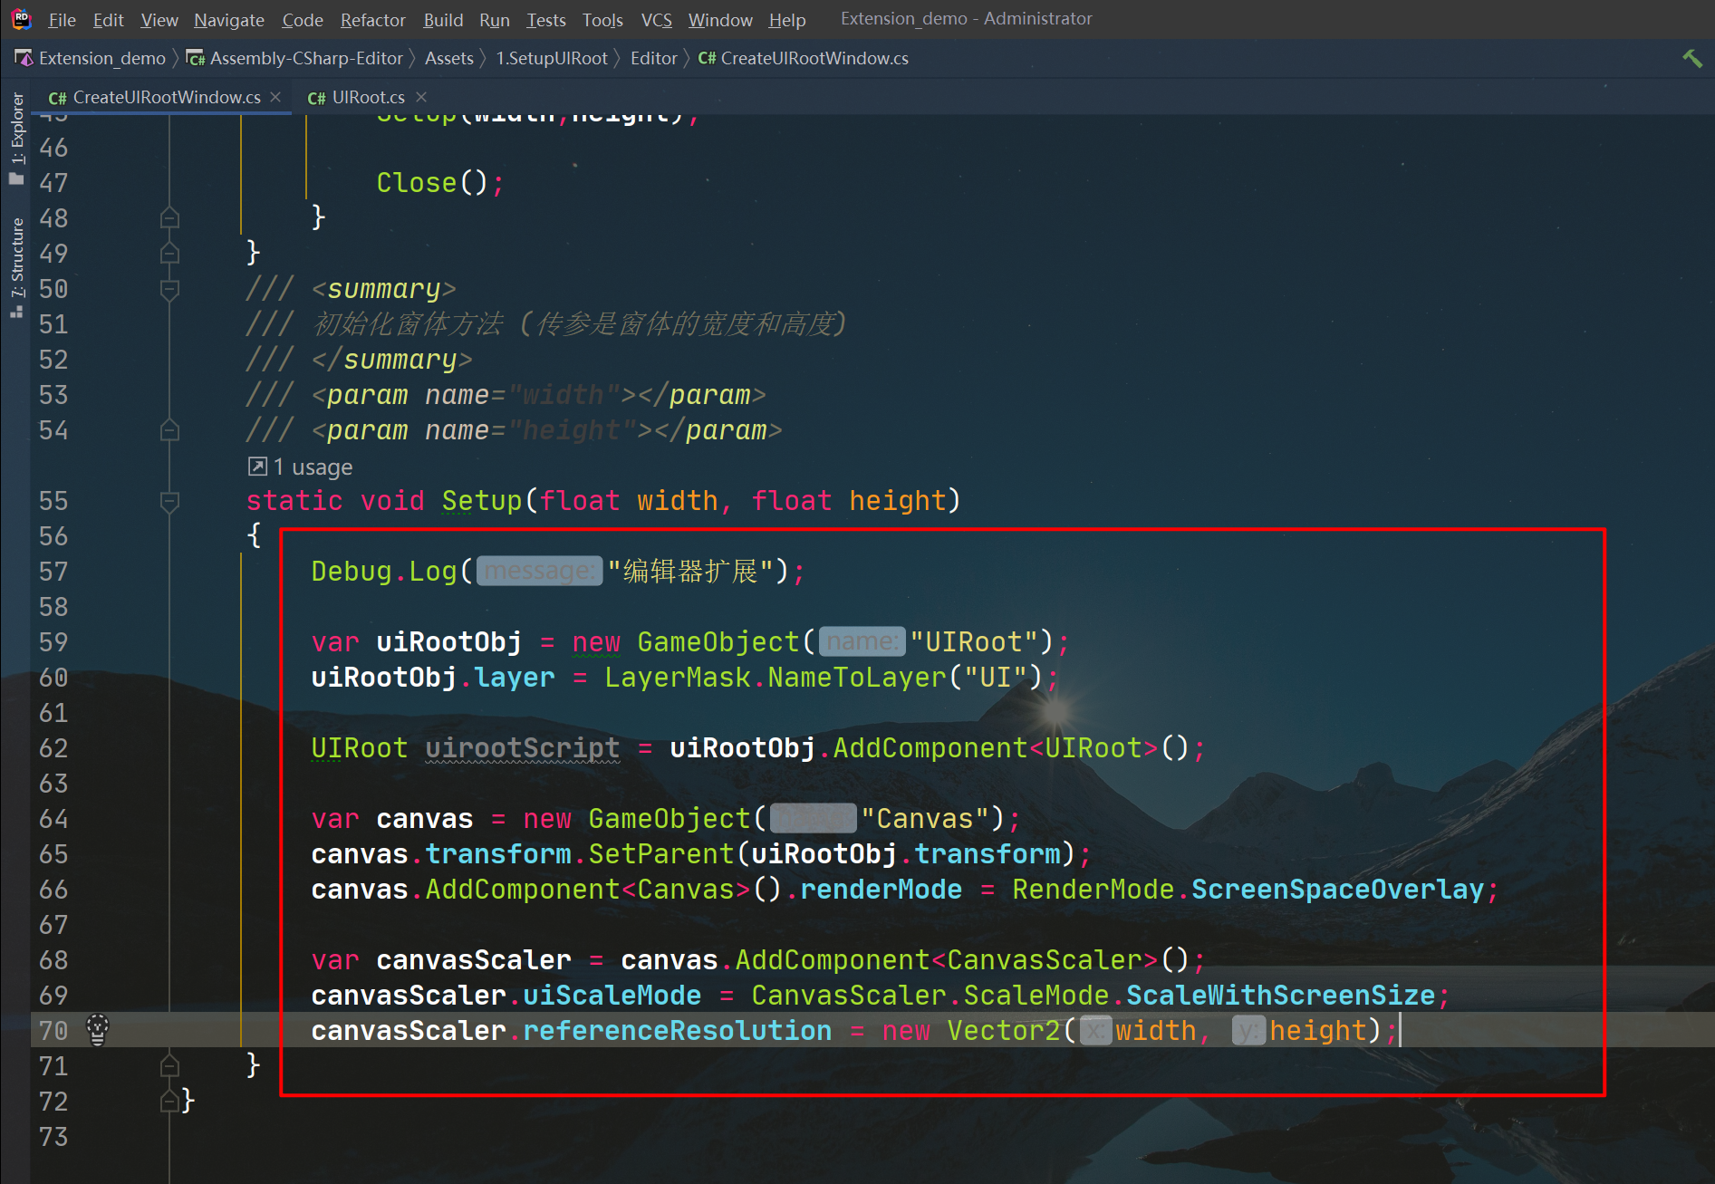Toggle the fold marker at line 71

(x=169, y=1066)
